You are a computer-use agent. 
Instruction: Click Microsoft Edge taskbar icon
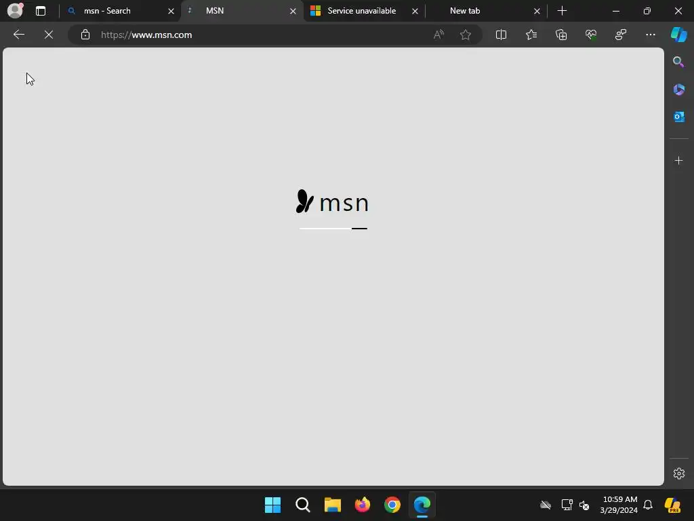point(422,505)
